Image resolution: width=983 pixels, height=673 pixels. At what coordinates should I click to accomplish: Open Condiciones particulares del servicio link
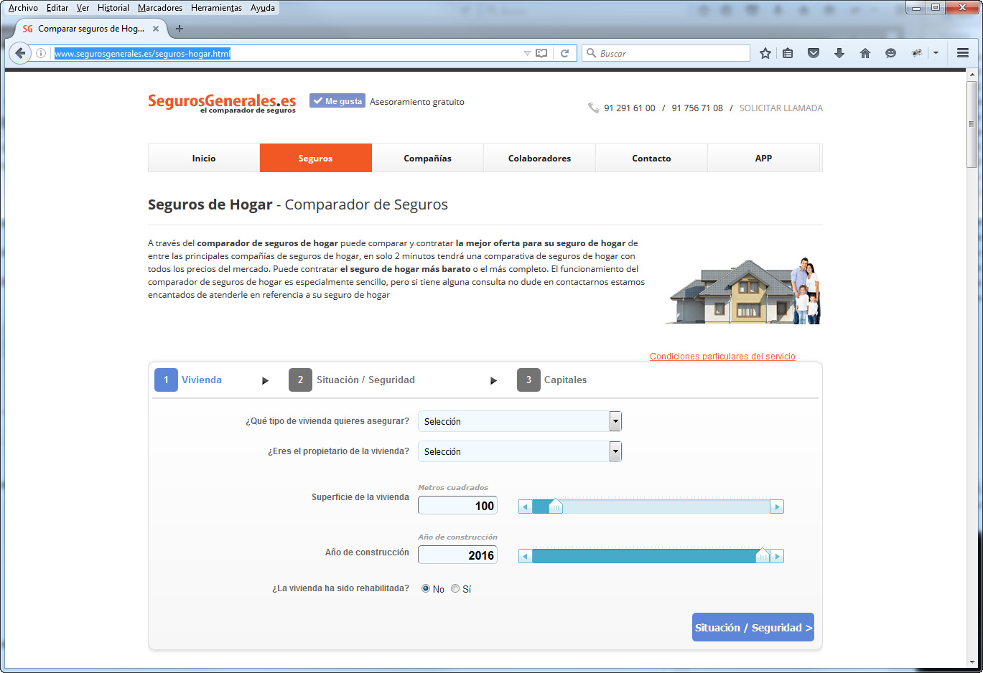[722, 355]
